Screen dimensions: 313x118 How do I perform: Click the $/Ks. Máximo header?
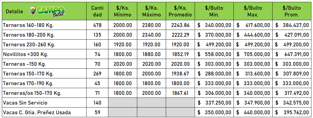[152, 11]
